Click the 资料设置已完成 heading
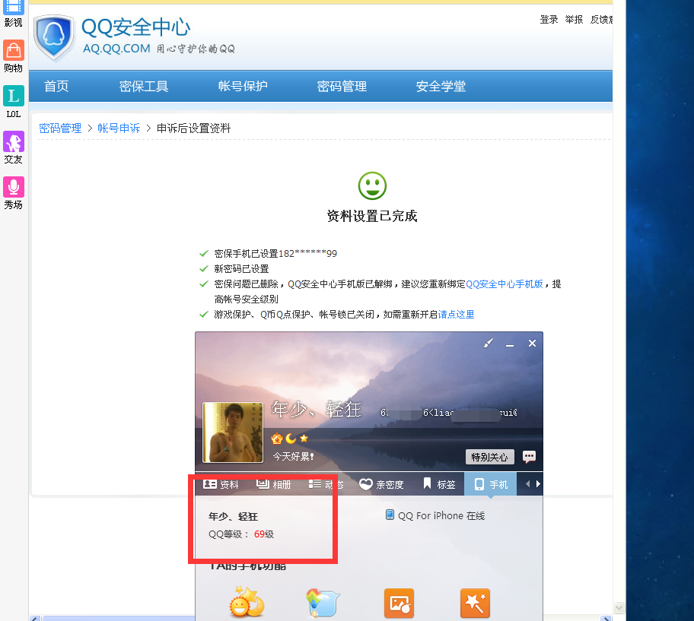 pyautogui.click(x=372, y=216)
